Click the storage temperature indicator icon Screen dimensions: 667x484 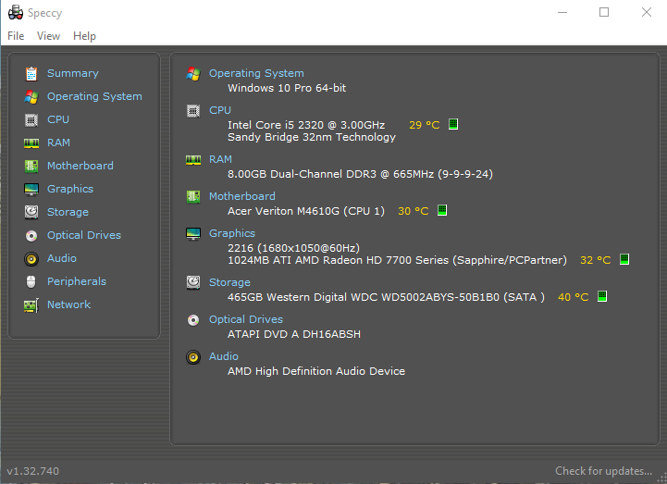coord(602,297)
